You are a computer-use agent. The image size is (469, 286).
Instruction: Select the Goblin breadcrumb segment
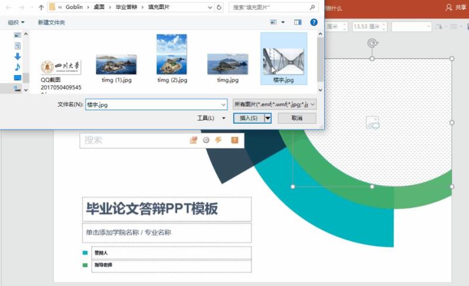pyautogui.click(x=74, y=7)
